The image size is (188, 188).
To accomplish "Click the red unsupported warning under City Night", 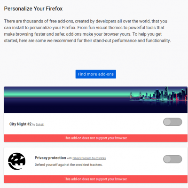I will pyautogui.click(x=96, y=138).
